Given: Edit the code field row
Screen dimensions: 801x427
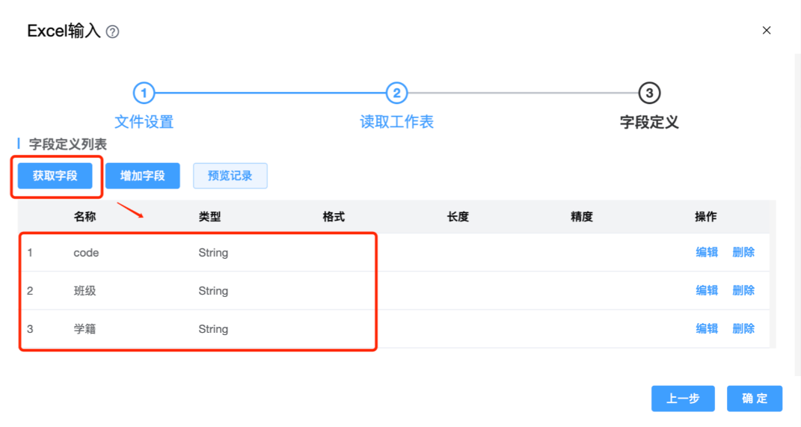Looking at the screenshot, I should click(x=707, y=253).
